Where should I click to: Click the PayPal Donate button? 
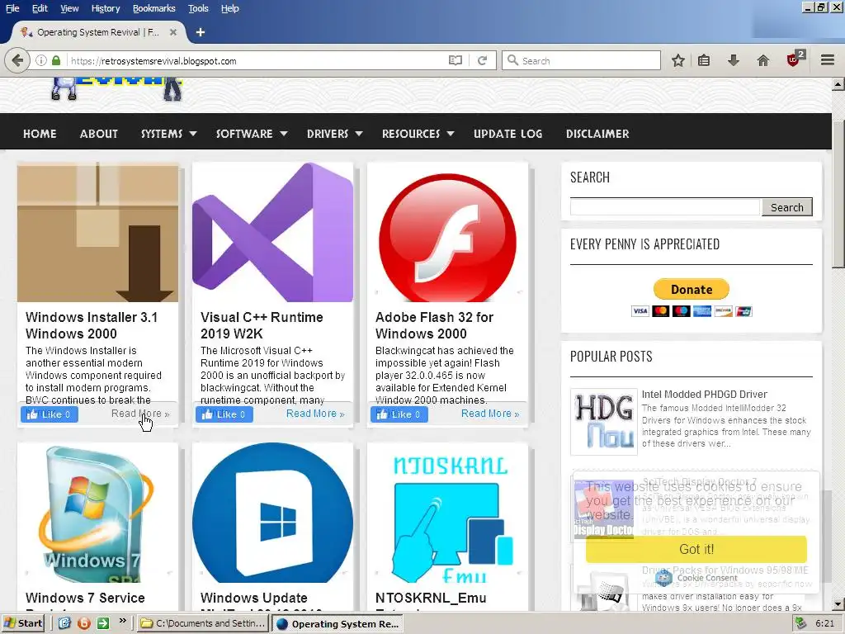[692, 289]
